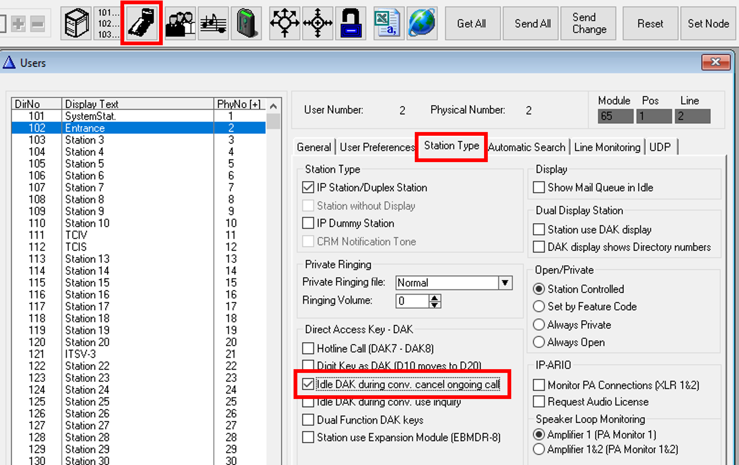Switch to the Line Monitoring tab
The image size is (739, 465).
[x=607, y=147]
